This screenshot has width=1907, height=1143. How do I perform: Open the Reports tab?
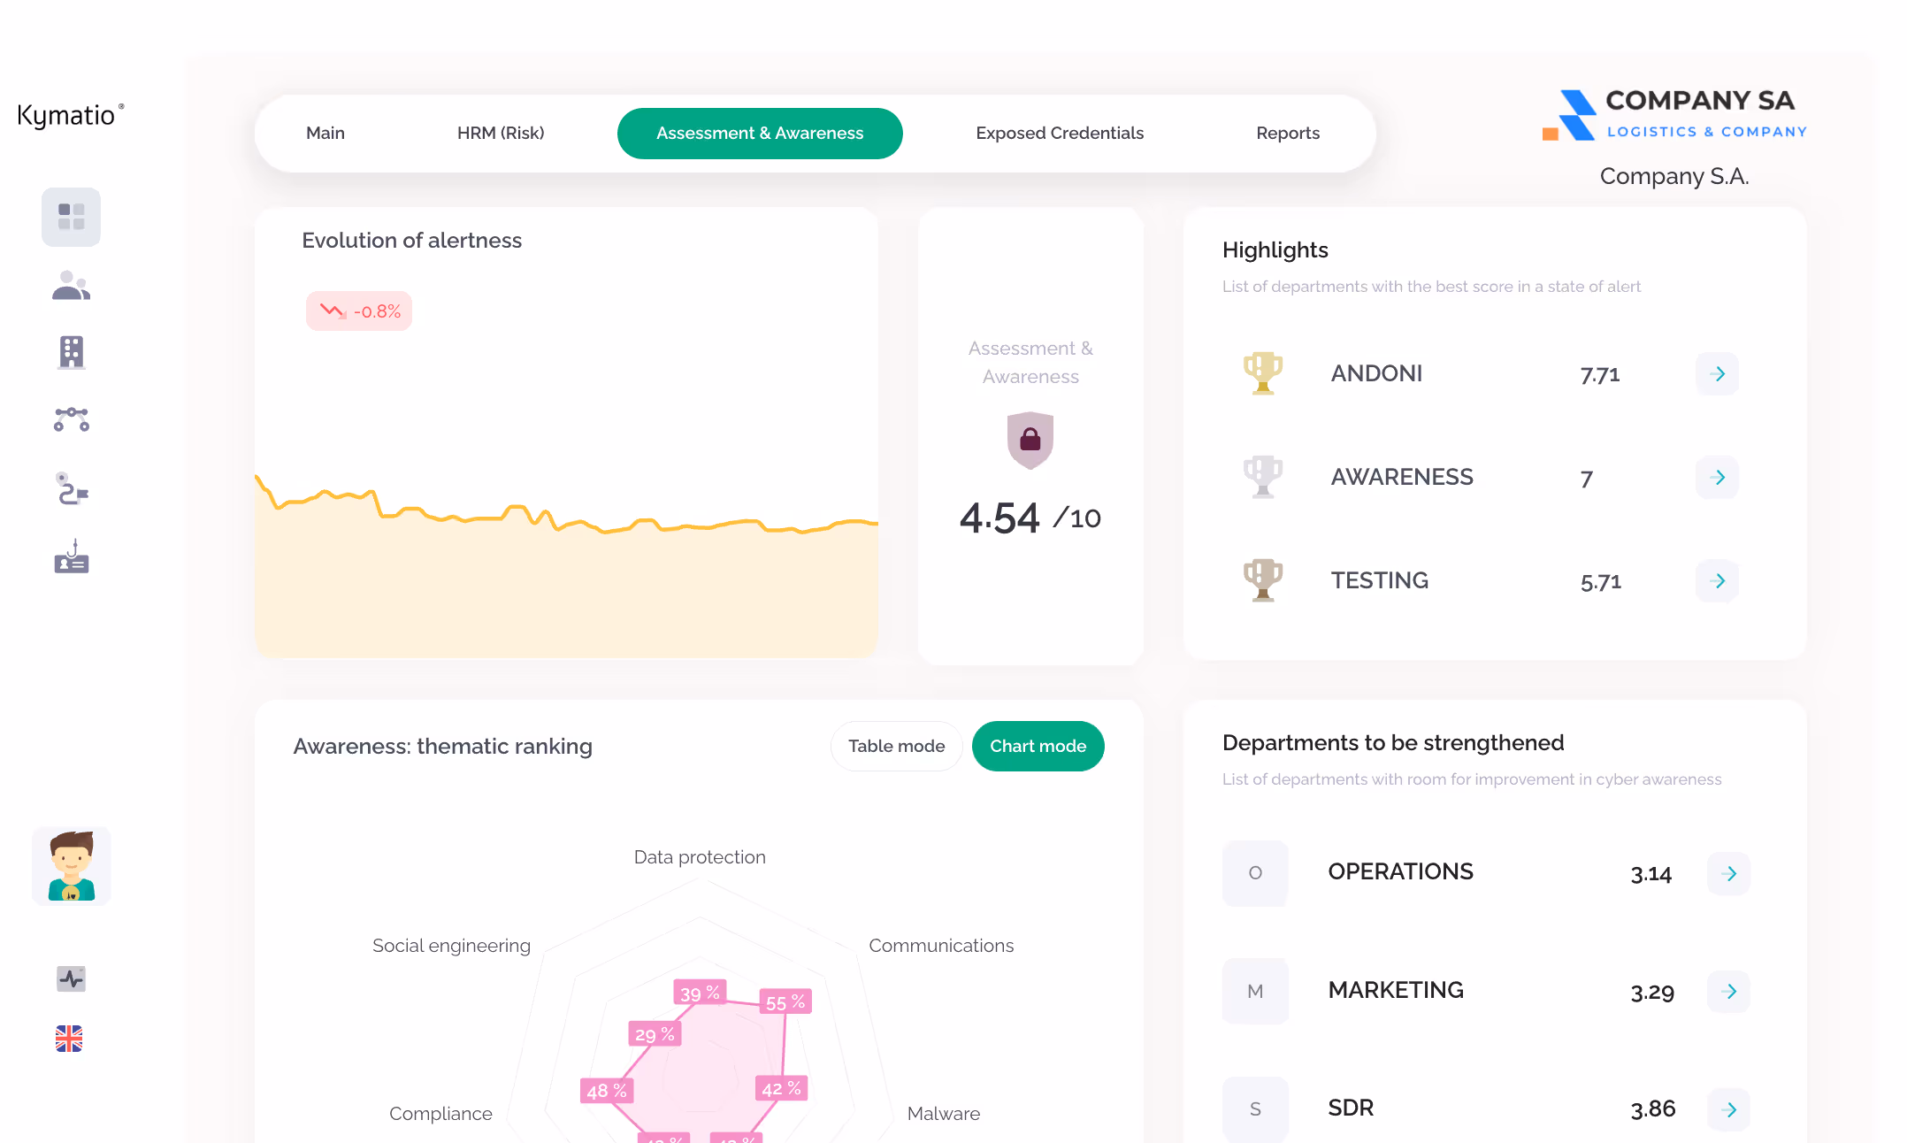pos(1287,133)
